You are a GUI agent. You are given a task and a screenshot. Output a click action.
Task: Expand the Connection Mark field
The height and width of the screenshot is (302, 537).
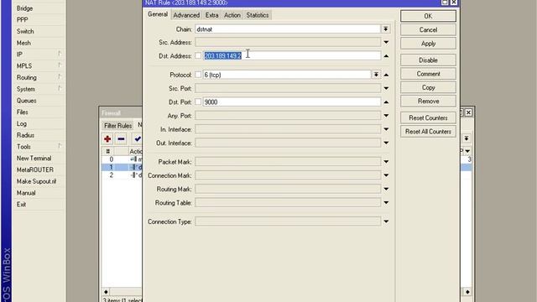tap(386, 175)
